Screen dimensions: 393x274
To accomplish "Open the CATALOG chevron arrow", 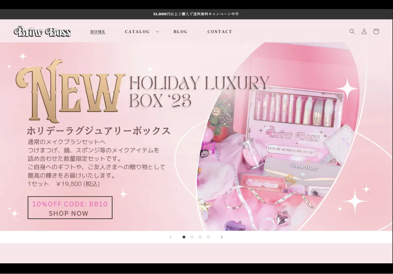I will click(157, 32).
